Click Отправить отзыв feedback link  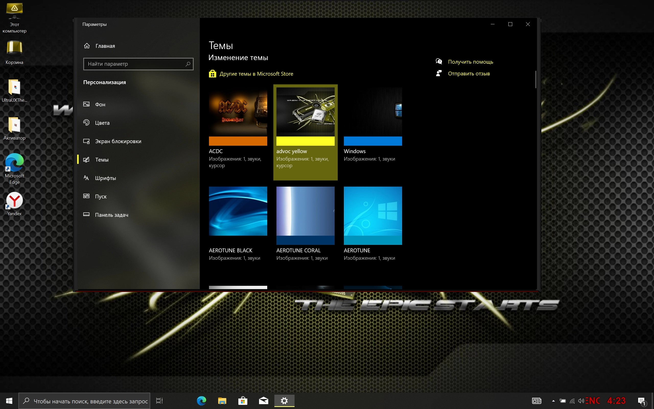click(x=469, y=74)
